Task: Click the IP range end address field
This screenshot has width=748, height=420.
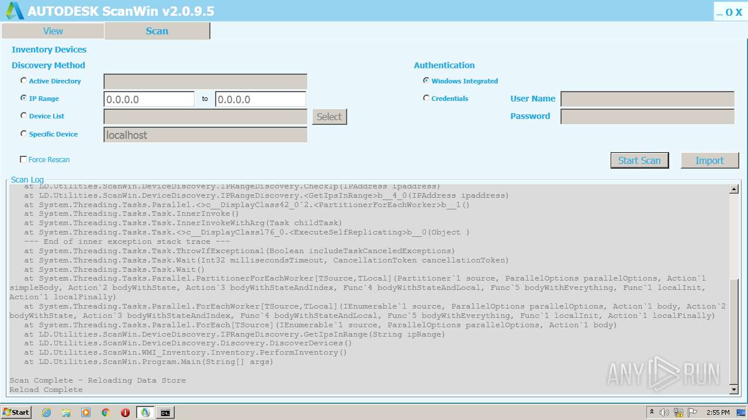Action: (x=261, y=99)
